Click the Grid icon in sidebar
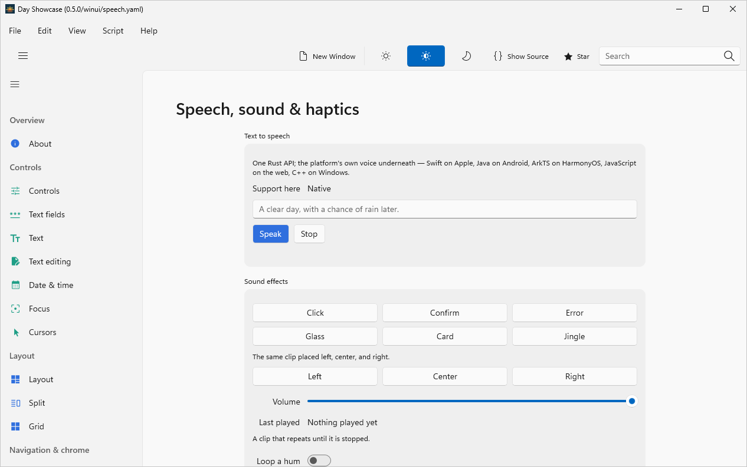Image resolution: width=747 pixels, height=467 pixels. tap(16, 426)
